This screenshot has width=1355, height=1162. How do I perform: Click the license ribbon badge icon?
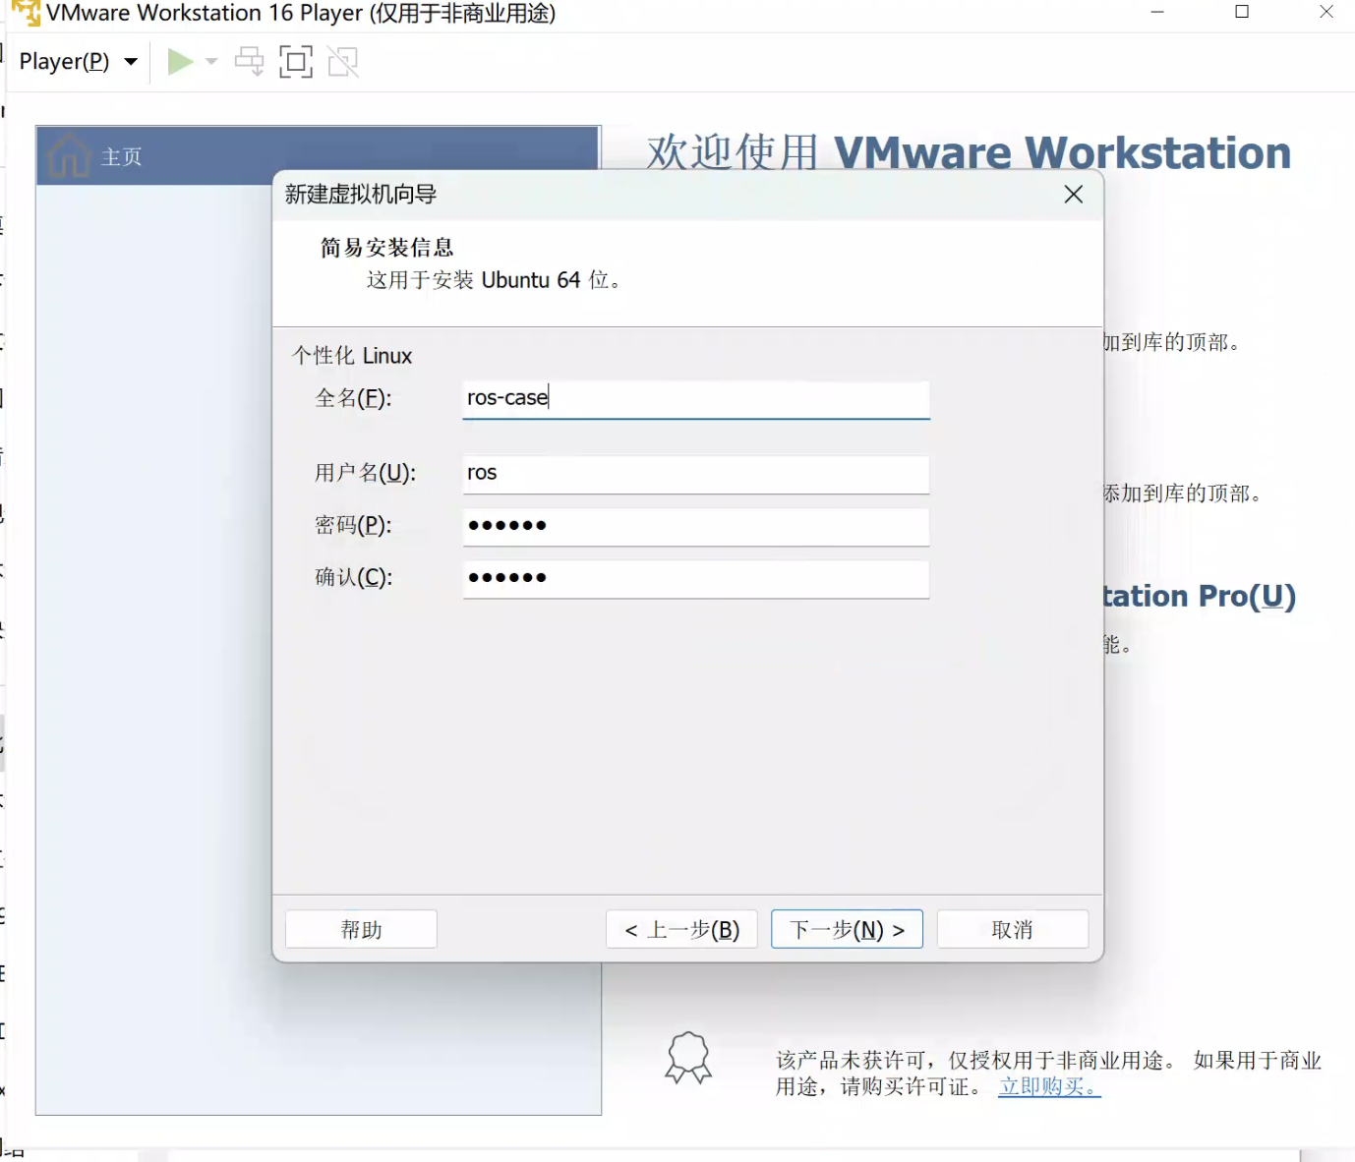[688, 1059]
